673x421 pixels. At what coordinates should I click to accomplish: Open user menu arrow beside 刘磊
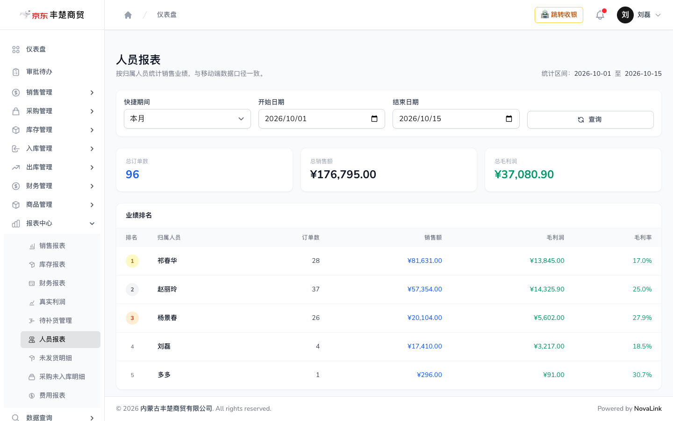[x=658, y=15]
